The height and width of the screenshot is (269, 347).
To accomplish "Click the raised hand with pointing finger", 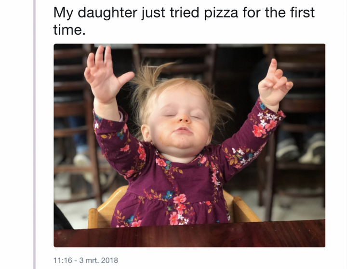I will (275, 84).
